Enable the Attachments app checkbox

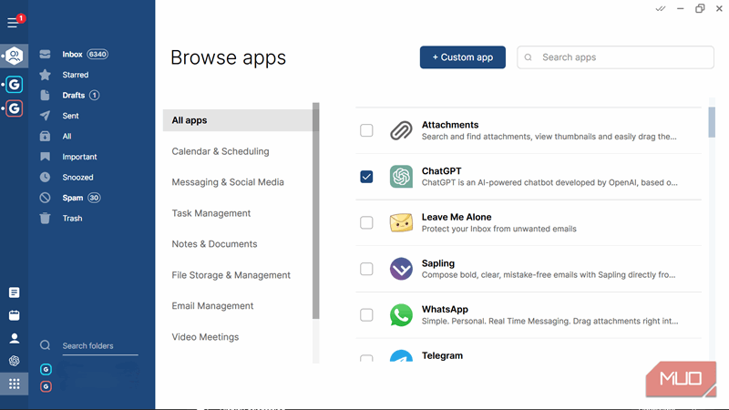pos(366,130)
